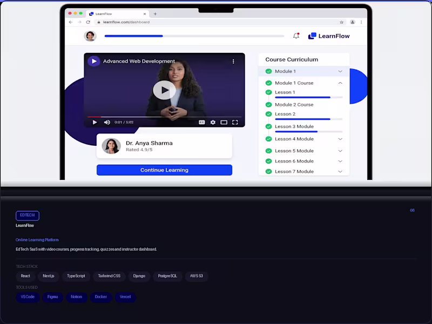Collapse the Module 1 Course section
The width and height of the screenshot is (432, 324).
point(340,83)
